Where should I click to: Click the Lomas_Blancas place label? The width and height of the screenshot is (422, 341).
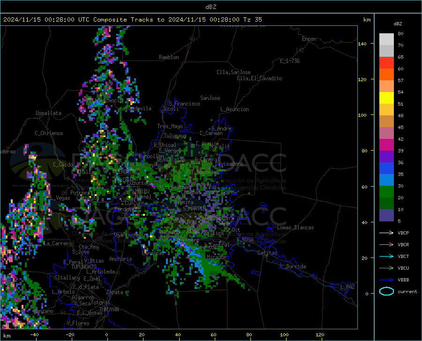pos(295,227)
